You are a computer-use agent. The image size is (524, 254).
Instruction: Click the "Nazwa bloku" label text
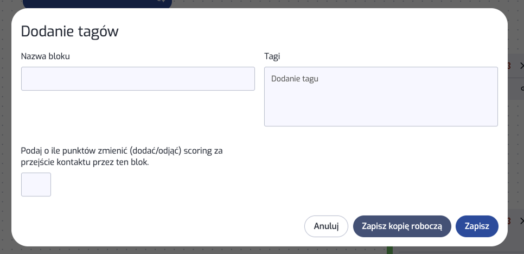[46, 56]
